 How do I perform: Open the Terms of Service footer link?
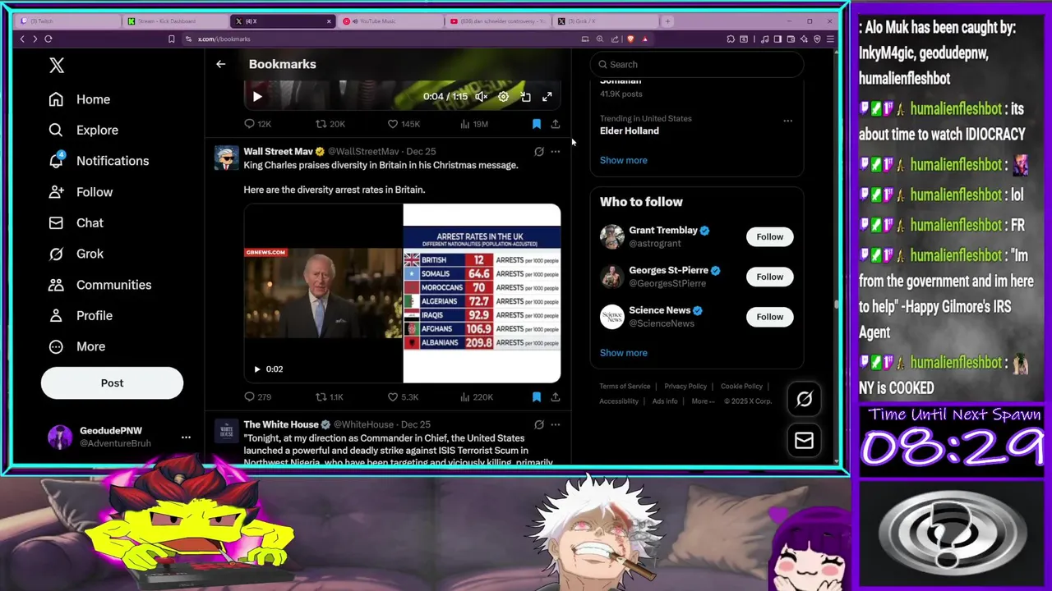pos(625,387)
